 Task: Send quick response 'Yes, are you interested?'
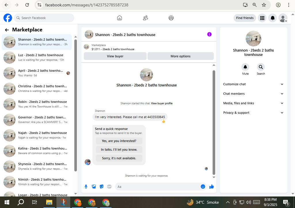pos(119,141)
